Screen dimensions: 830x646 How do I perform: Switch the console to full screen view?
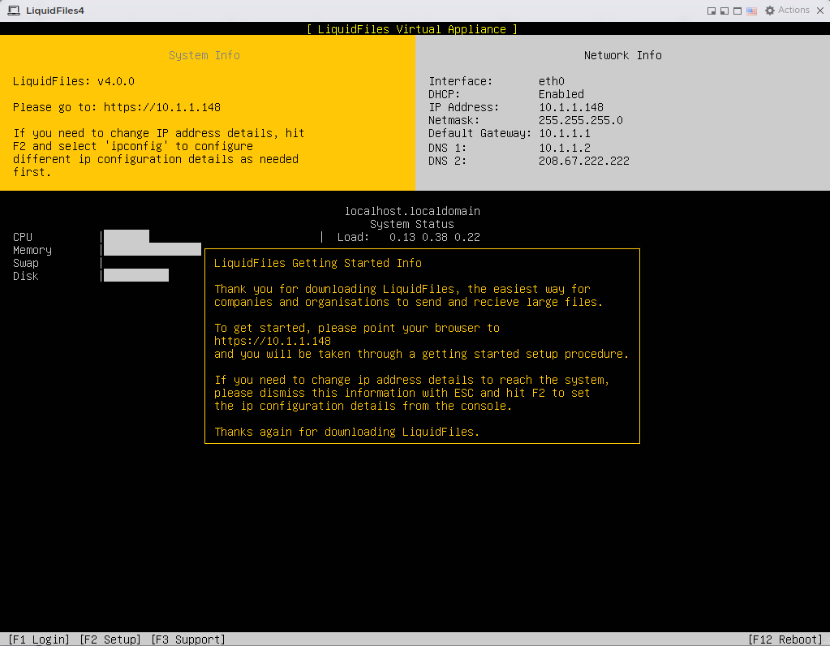point(737,11)
